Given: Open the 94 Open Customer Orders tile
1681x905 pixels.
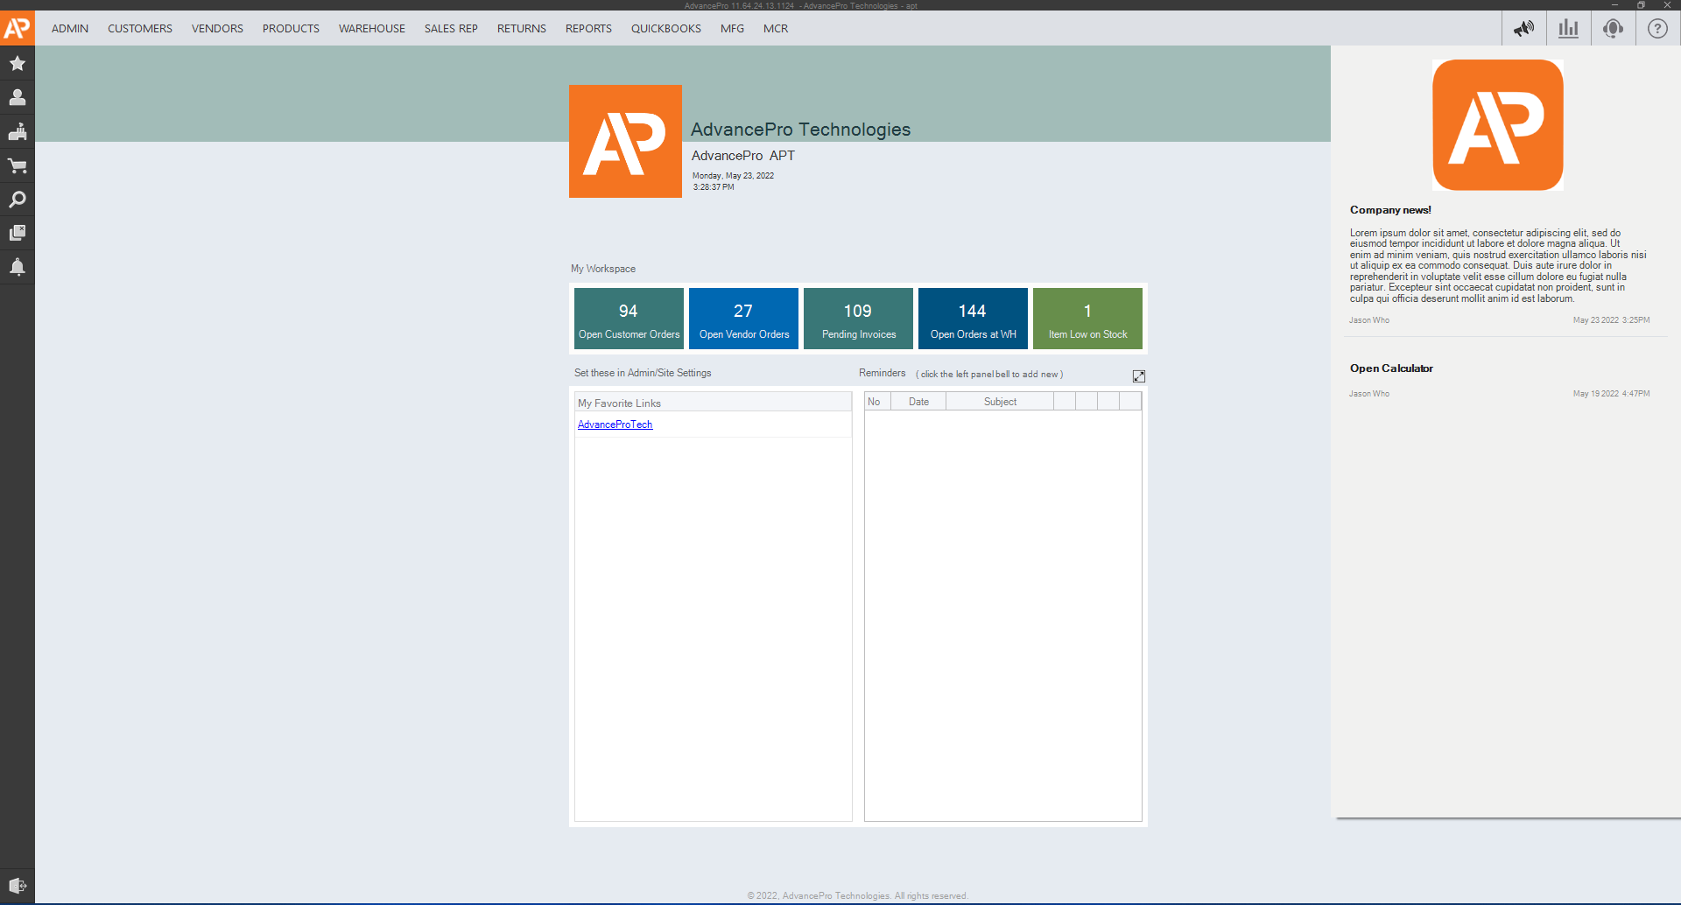Looking at the screenshot, I should (x=629, y=319).
